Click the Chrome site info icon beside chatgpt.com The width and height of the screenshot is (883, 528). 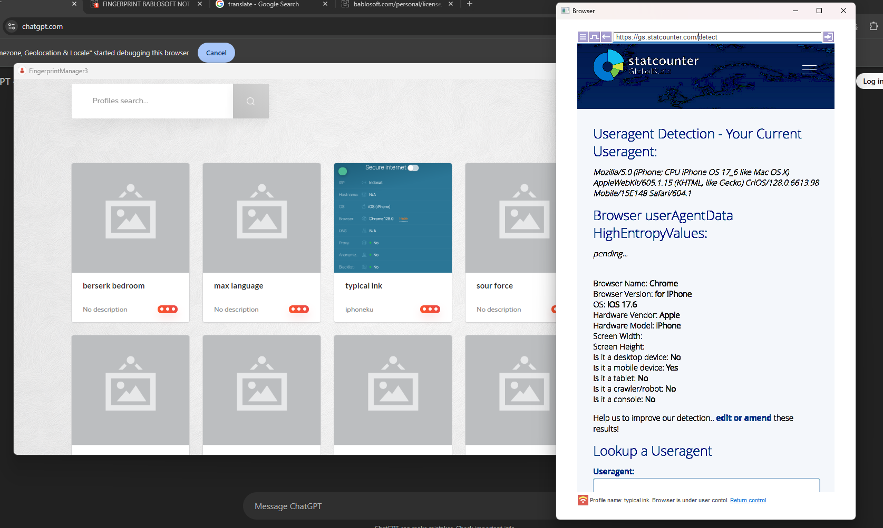(x=12, y=26)
